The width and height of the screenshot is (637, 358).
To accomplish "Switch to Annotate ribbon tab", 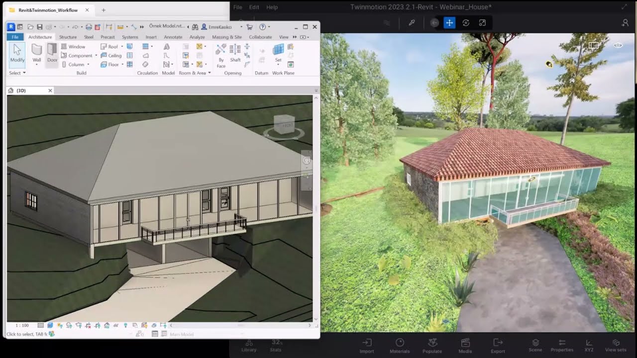I will (173, 37).
